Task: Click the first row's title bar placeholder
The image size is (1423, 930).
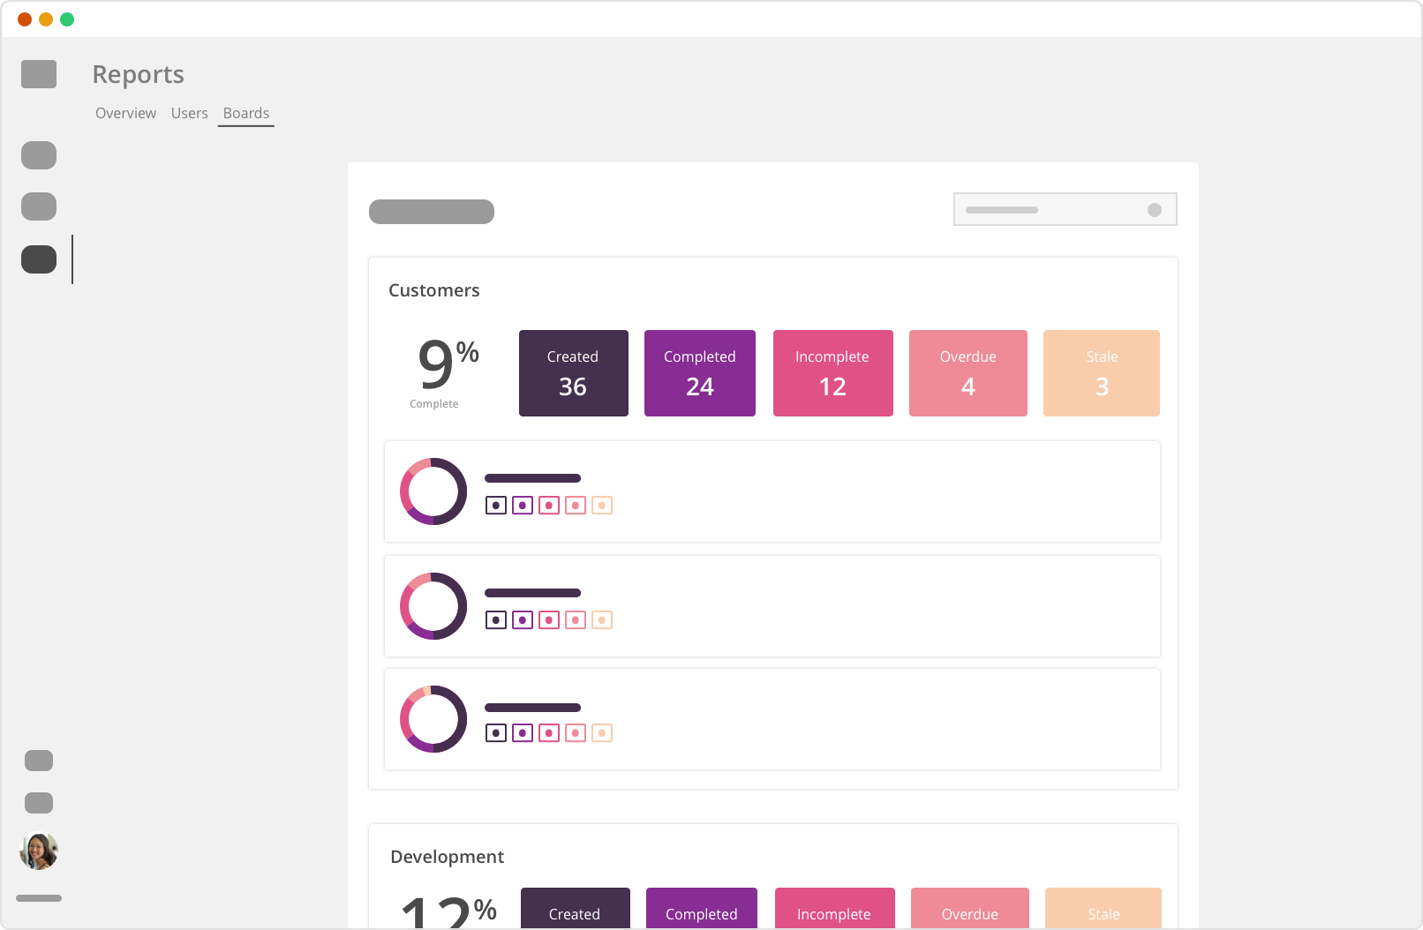Action: tap(533, 478)
